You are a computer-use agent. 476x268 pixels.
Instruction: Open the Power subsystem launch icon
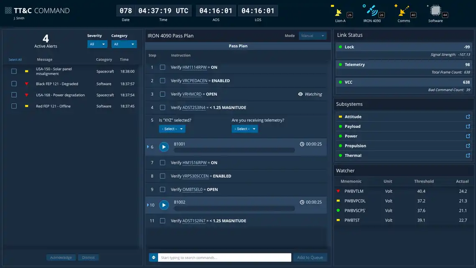point(468,136)
